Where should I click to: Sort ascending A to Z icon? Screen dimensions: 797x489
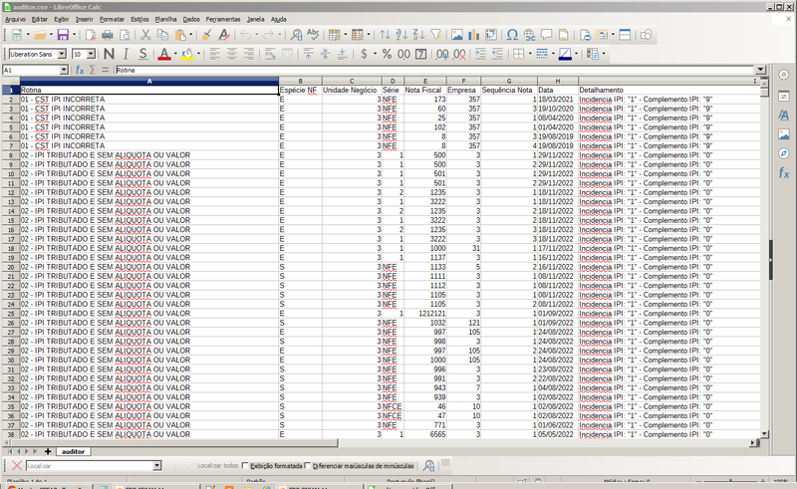pyautogui.click(x=401, y=35)
